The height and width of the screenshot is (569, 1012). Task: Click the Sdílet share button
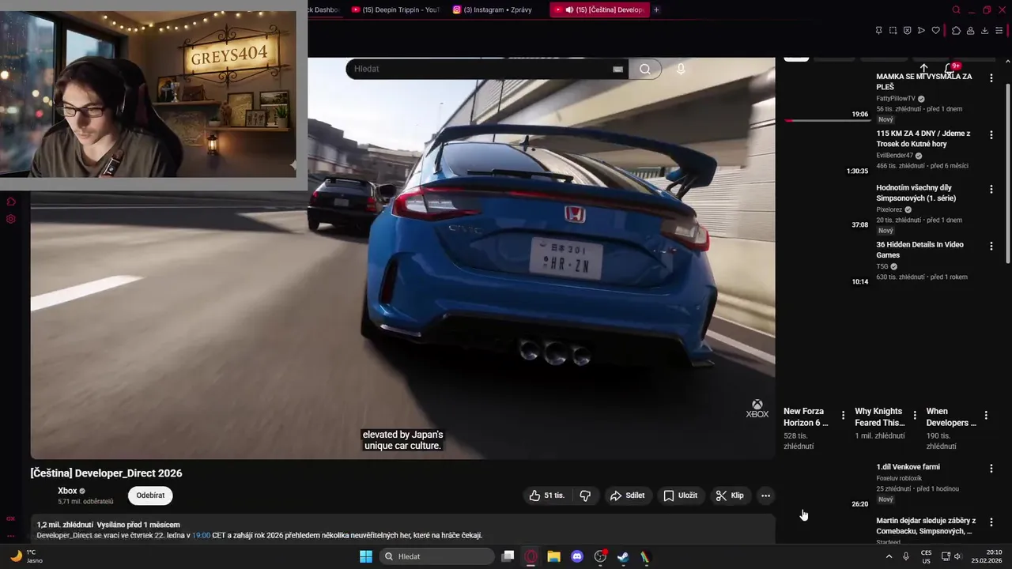[x=628, y=496]
